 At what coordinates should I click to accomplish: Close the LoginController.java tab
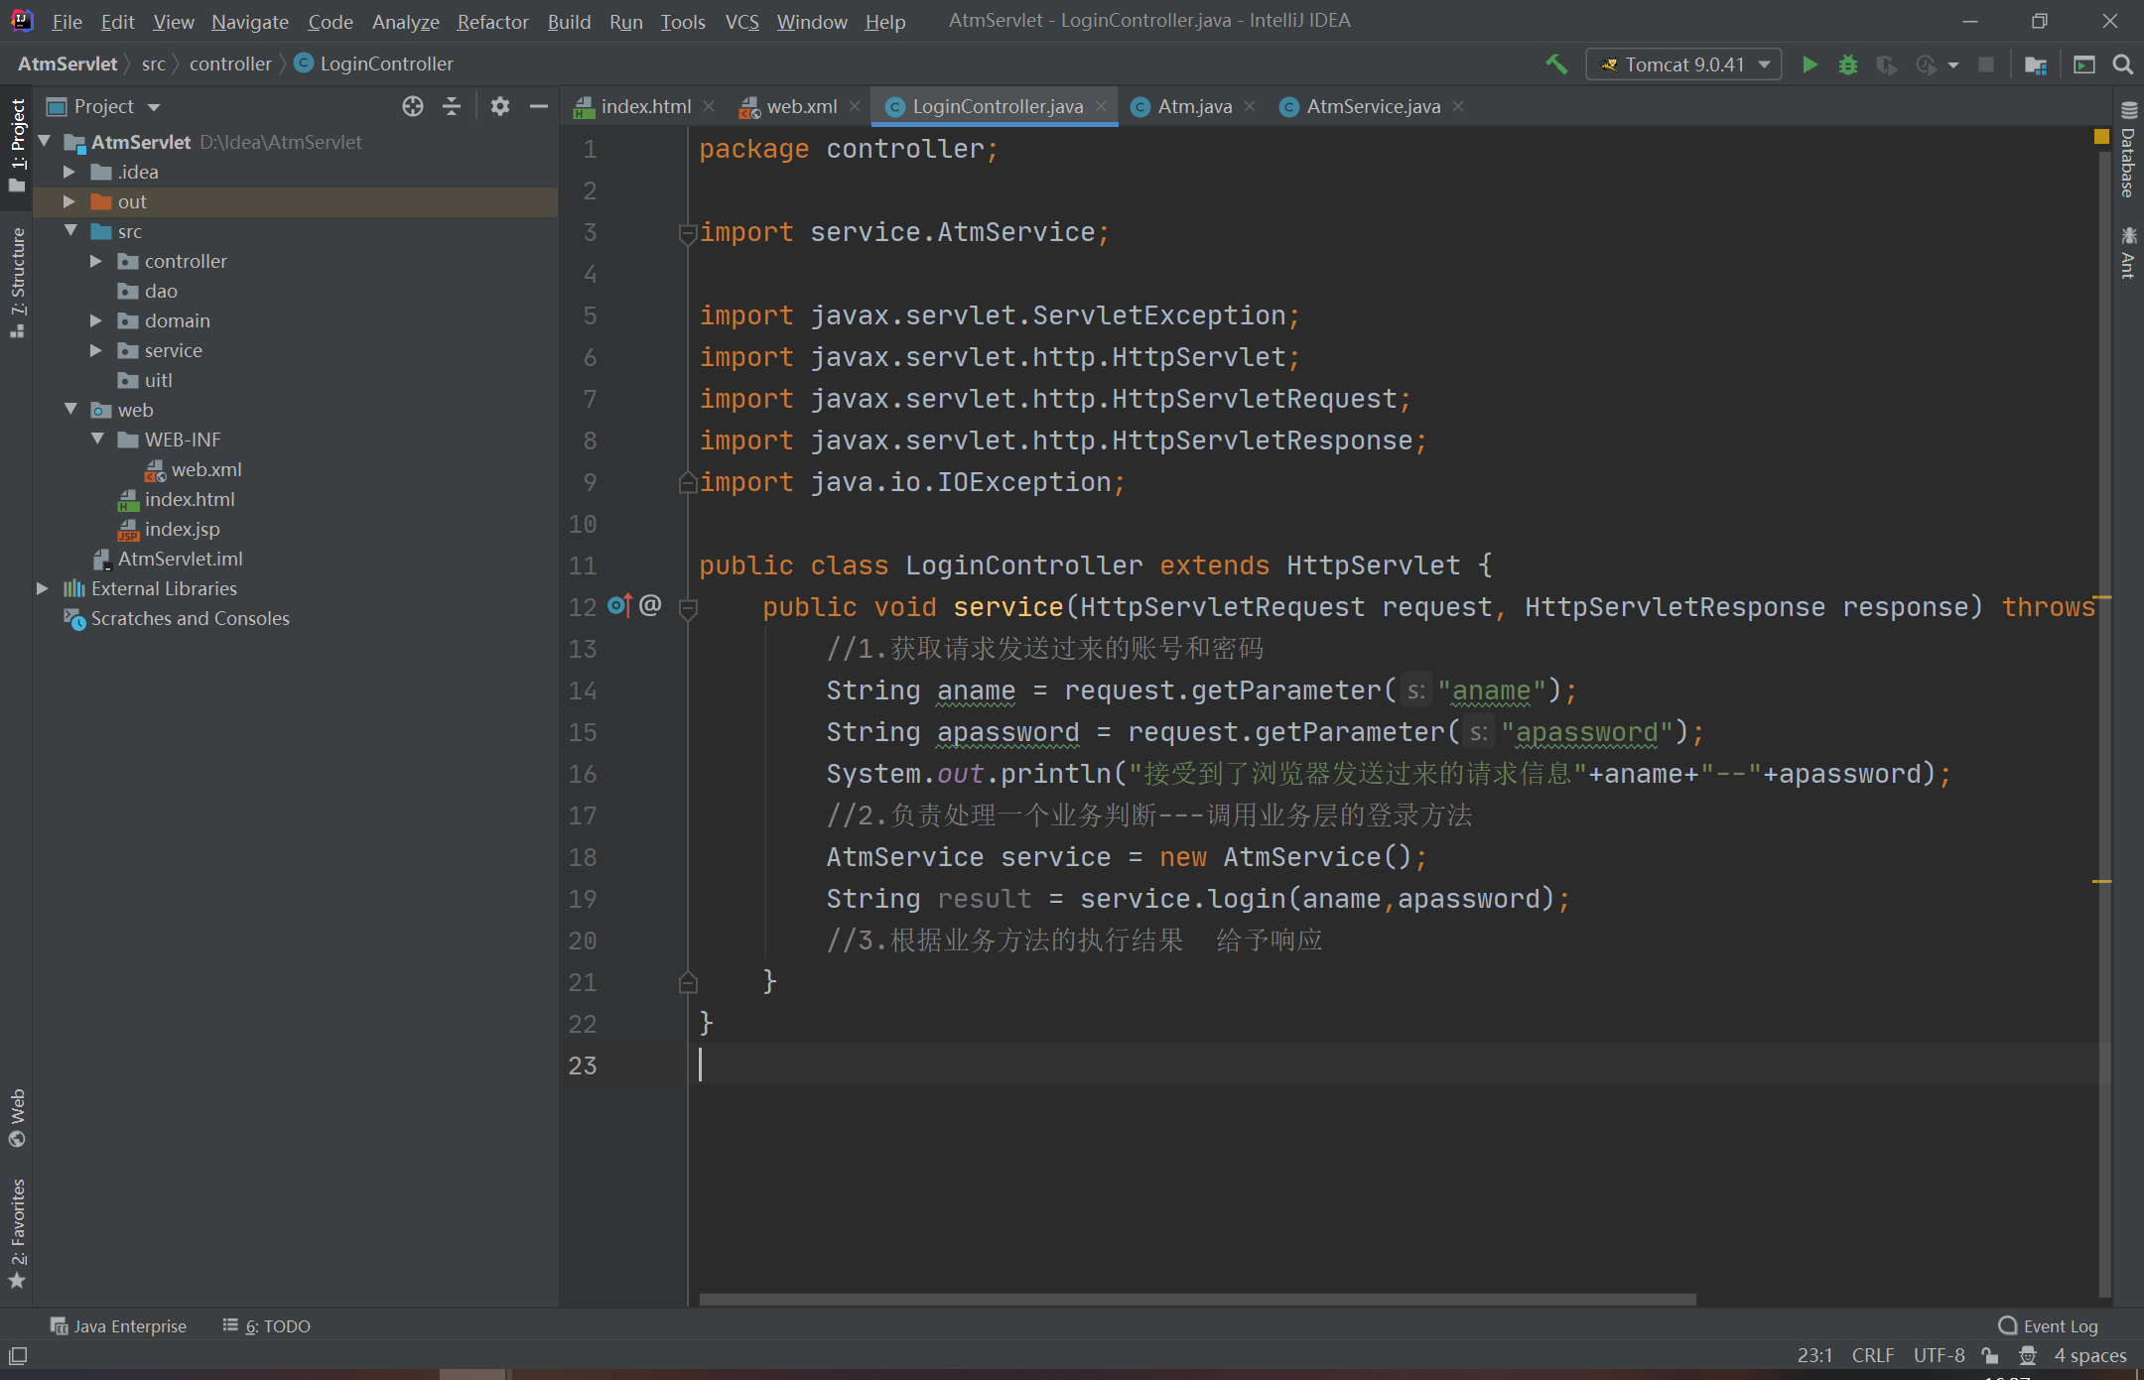coord(1101,106)
